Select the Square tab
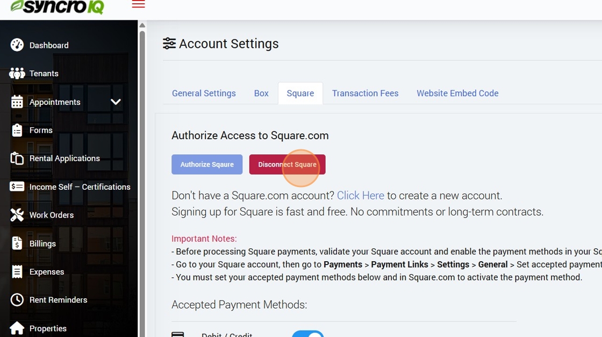Image resolution: width=602 pixels, height=337 pixels. tap(300, 94)
